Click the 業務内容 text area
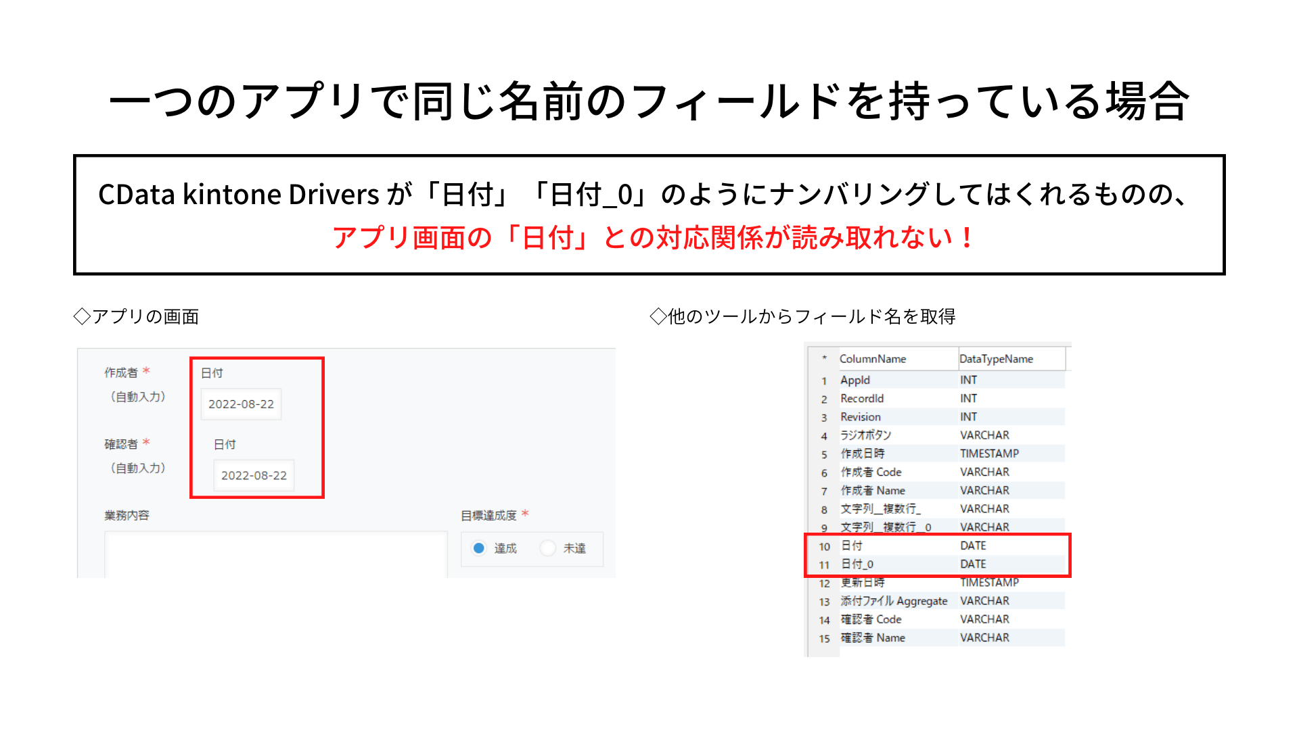 275,556
